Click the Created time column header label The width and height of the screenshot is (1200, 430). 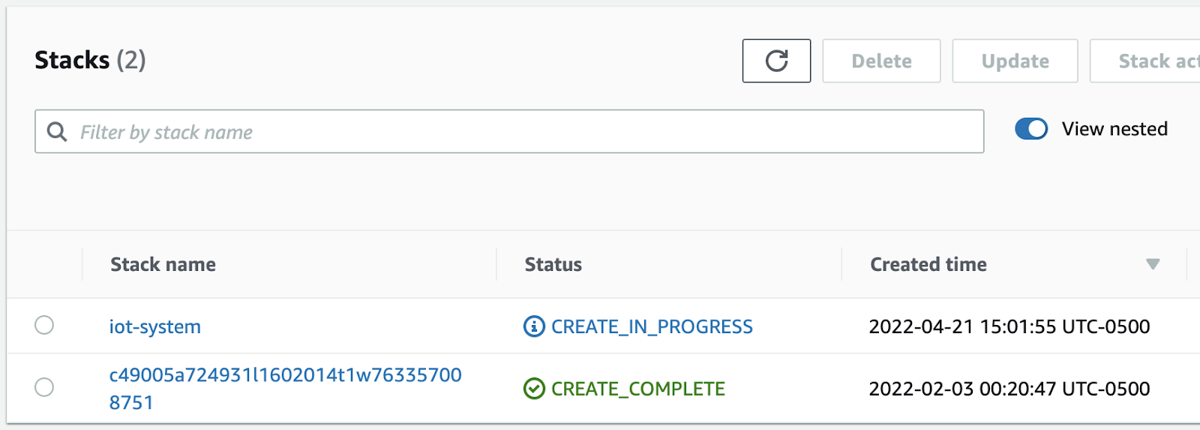928,264
